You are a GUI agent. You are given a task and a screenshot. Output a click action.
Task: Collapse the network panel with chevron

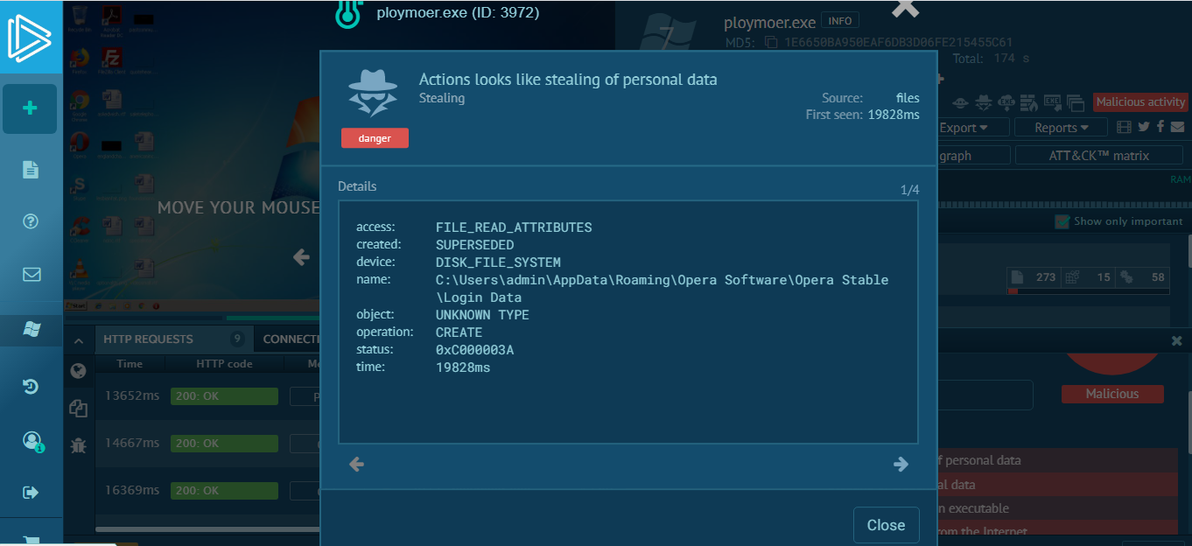[78, 339]
